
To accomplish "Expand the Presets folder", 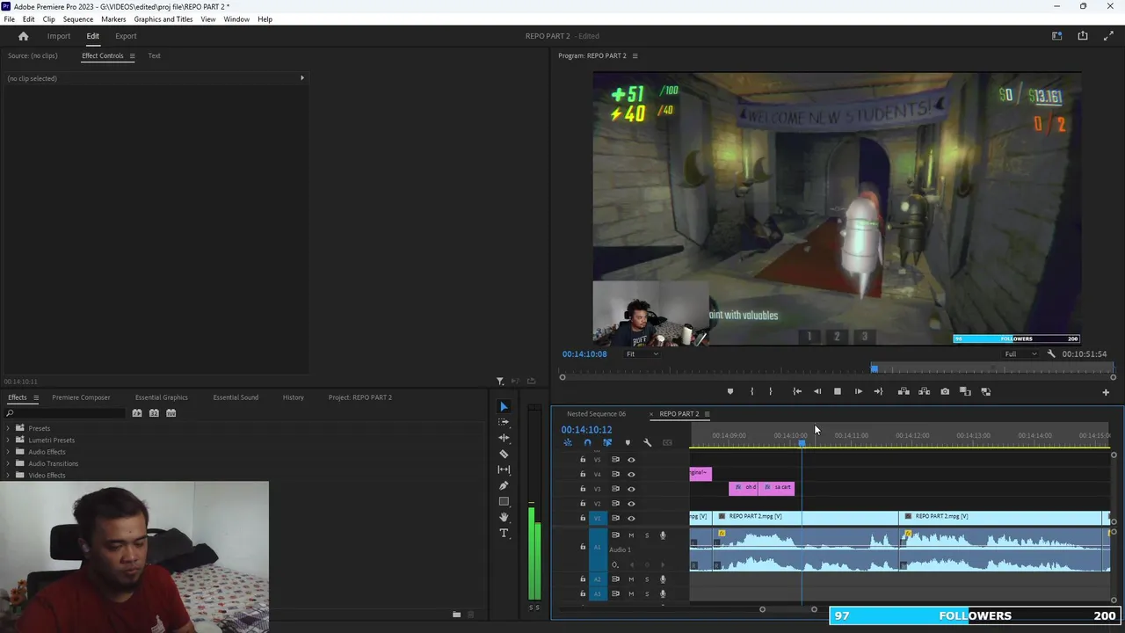I will pos(8,428).
